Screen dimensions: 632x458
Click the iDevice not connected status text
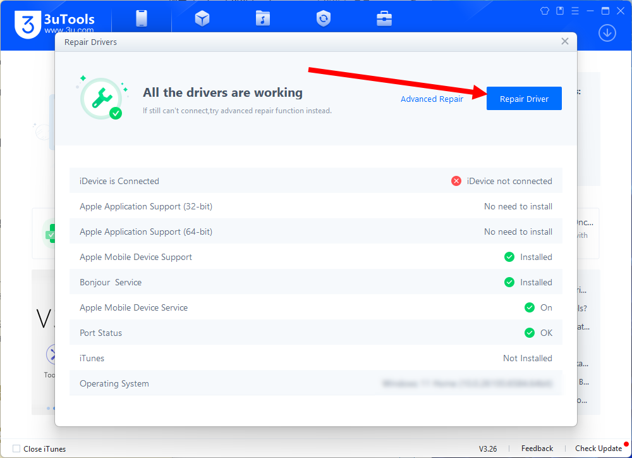pos(509,181)
